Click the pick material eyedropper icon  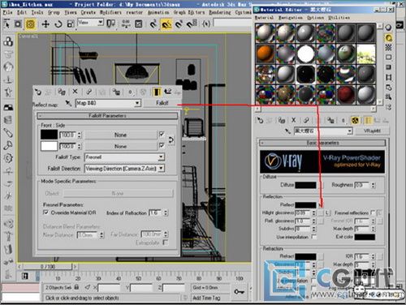(68, 103)
